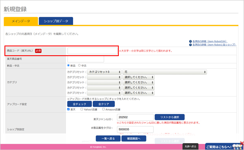Check the Amazon店舗 checkbox
The width and height of the screenshot is (244, 150).
[103, 109]
